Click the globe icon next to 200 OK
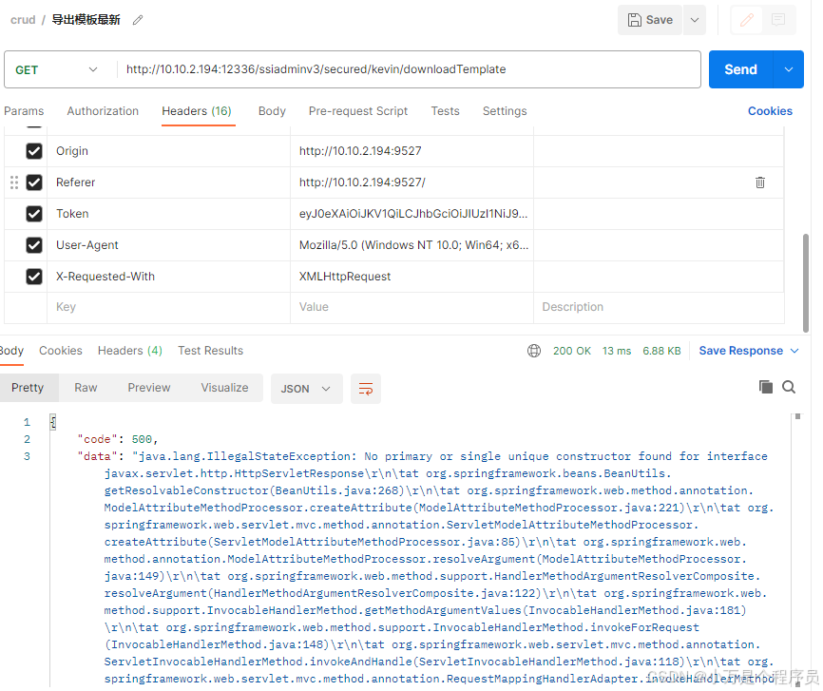 (534, 350)
